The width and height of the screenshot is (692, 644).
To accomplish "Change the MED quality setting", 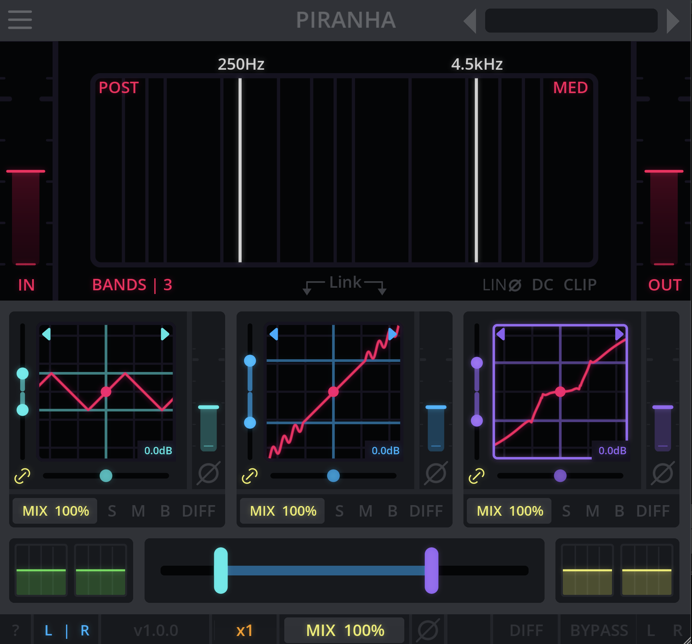I will click(570, 87).
